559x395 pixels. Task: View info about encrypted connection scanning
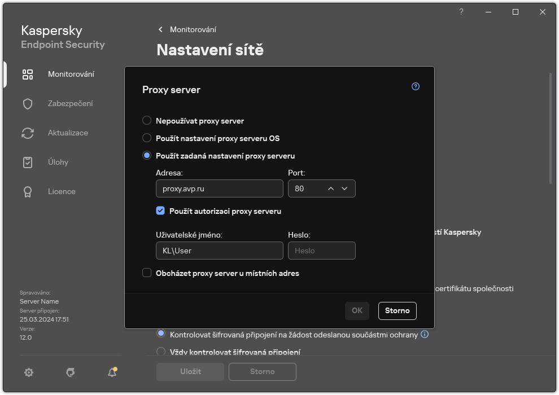coord(424,334)
